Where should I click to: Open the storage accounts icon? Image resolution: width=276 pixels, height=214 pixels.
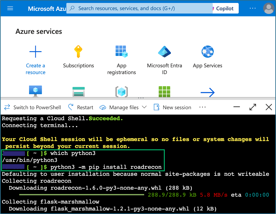point(78,92)
